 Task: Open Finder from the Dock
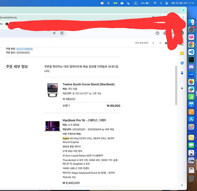click(x=191, y=22)
